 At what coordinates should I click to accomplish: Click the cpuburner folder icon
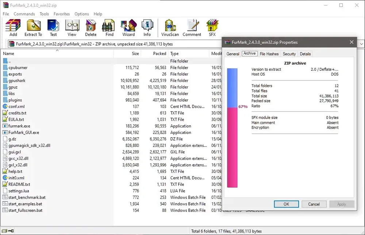click(x=5, y=68)
